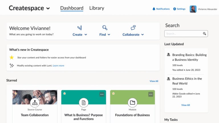Click the Find magnifier icon

click(105, 28)
